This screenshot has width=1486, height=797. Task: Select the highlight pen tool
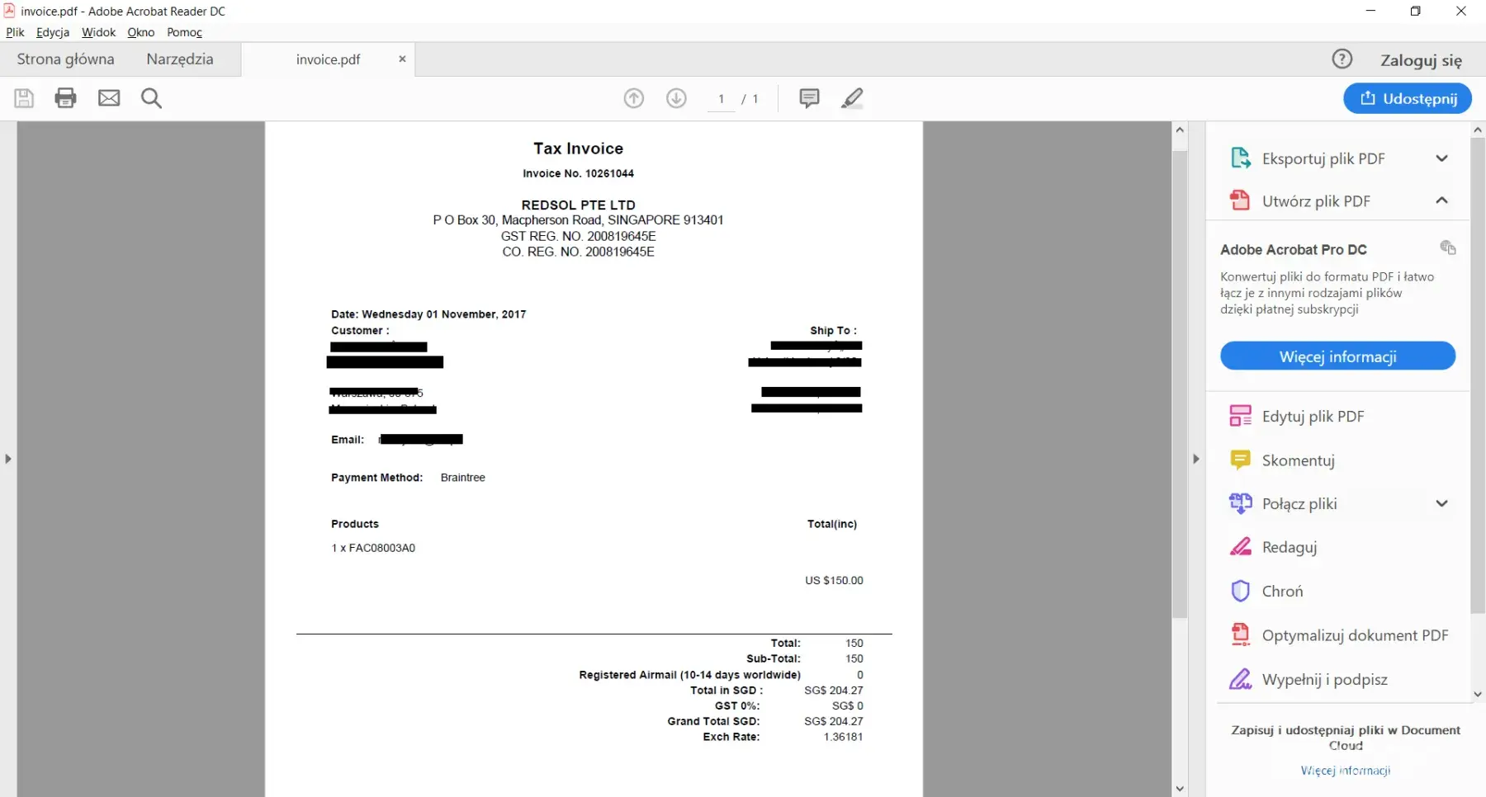tap(852, 98)
